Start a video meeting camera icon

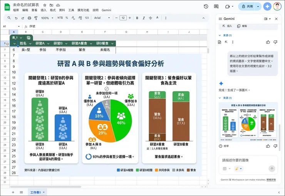pyautogui.click(x=228, y=7)
